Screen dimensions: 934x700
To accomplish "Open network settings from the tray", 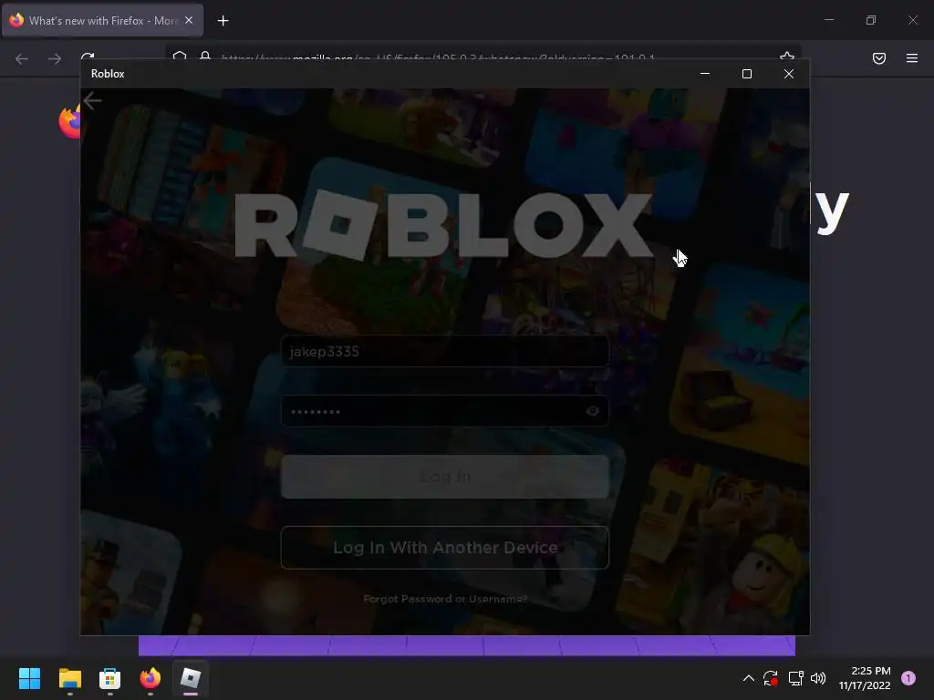I will (795, 678).
